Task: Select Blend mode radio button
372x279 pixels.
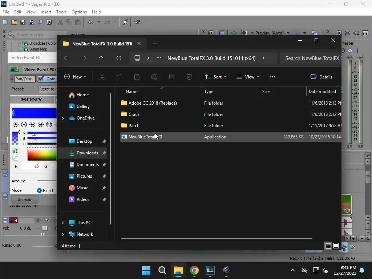Action: [39, 190]
